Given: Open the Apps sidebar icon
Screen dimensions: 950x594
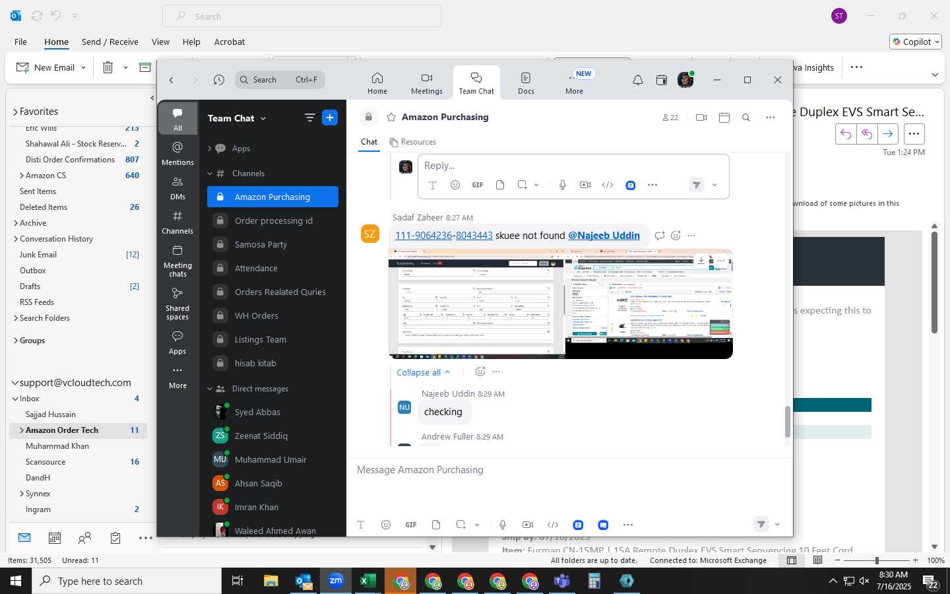Looking at the screenshot, I should (x=177, y=343).
